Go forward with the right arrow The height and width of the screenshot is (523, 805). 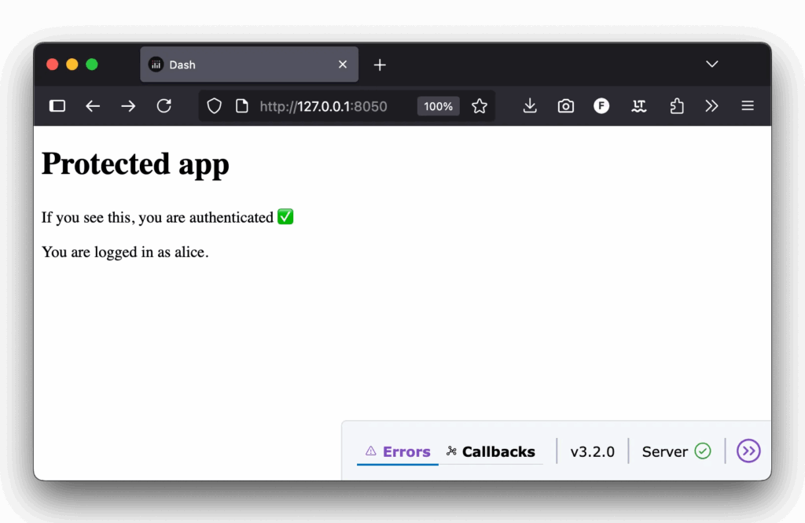(x=128, y=106)
